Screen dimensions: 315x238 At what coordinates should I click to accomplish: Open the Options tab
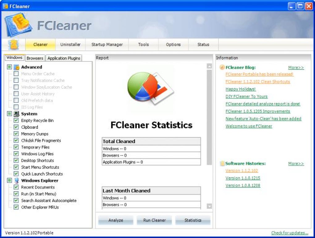point(173,44)
